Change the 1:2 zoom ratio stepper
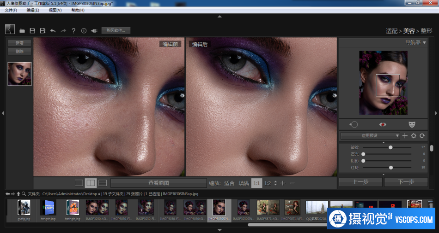 275,183
